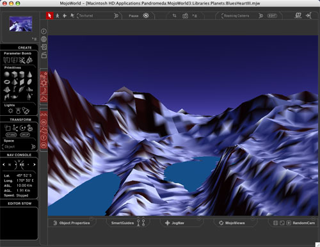Click the globe planet icon
This screenshot has height=247, width=320.
pyautogui.click(x=44, y=39)
